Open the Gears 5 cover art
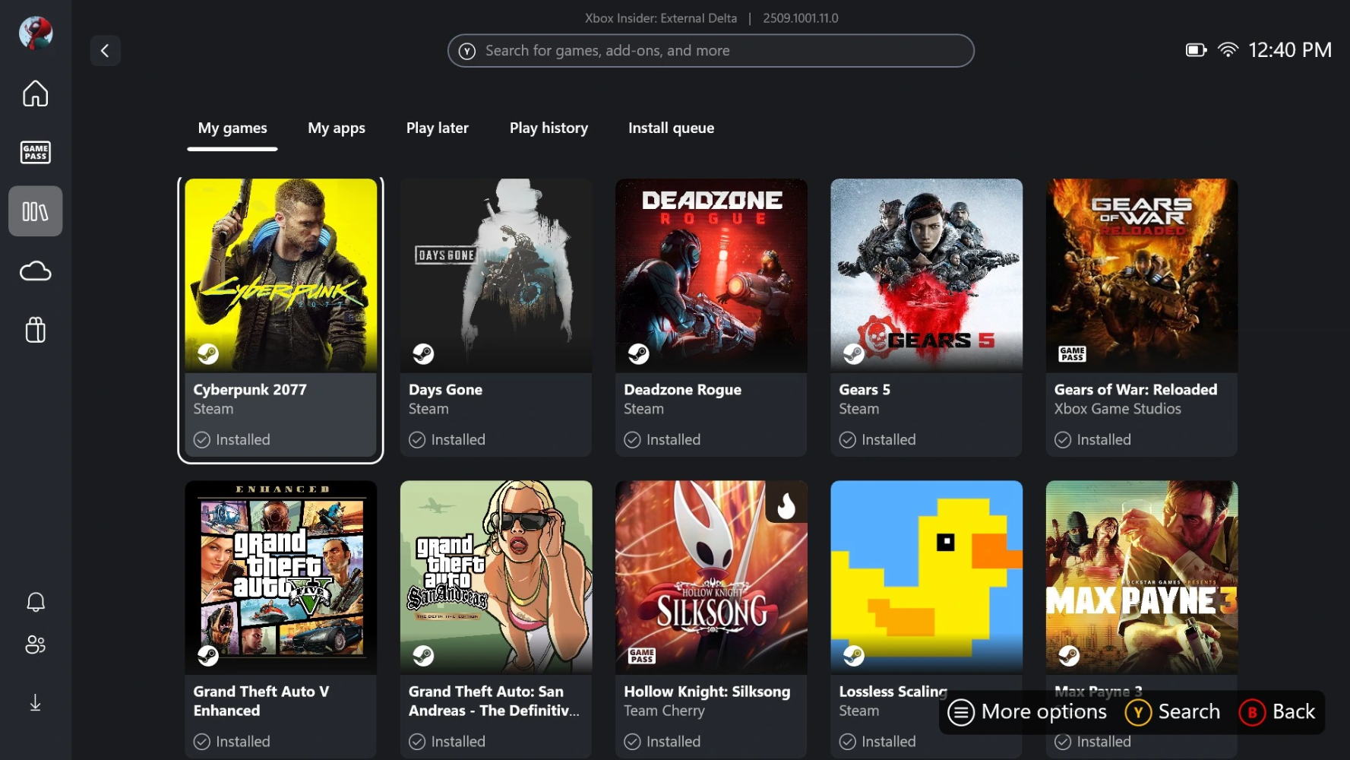The image size is (1350, 760). click(x=926, y=275)
